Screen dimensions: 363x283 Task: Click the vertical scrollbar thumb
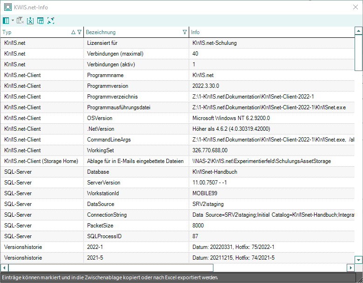pos(358,52)
